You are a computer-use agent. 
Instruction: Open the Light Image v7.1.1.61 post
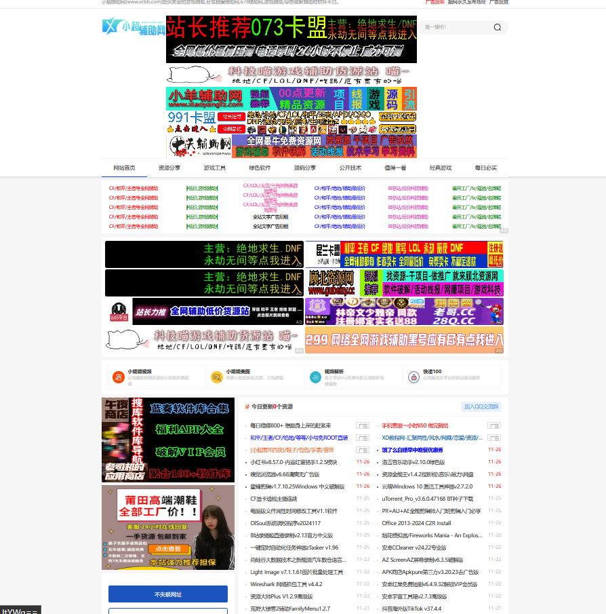(297, 572)
